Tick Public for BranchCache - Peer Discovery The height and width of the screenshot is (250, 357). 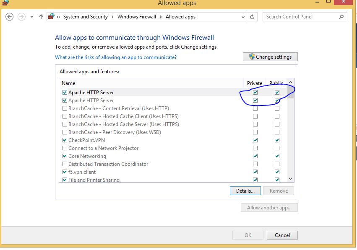(277, 132)
